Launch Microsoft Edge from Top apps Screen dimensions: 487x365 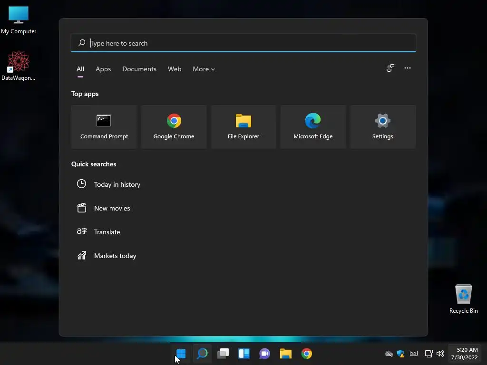[313, 127]
